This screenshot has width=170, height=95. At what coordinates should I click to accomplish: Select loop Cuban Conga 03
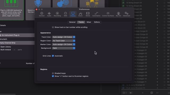(141, 37)
